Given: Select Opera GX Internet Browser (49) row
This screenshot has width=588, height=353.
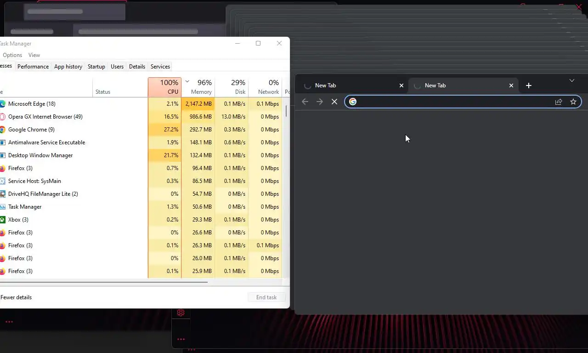Looking at the screenshot, I should point(141,117).
